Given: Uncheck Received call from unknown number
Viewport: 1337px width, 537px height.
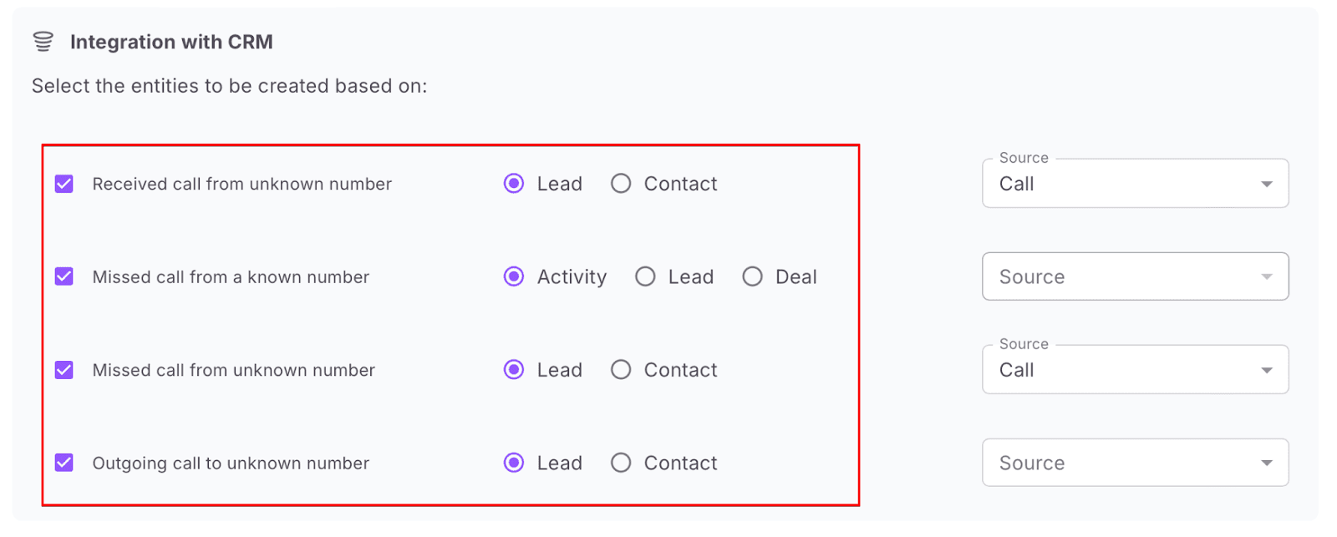Looking at the screenshot, I should click(x=64, y=184).
